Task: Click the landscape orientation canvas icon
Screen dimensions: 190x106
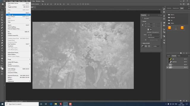Action: 151,29
